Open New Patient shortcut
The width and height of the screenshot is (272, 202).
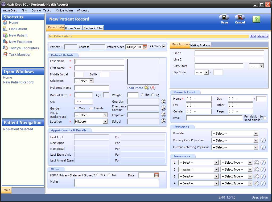tap(18, 35)
